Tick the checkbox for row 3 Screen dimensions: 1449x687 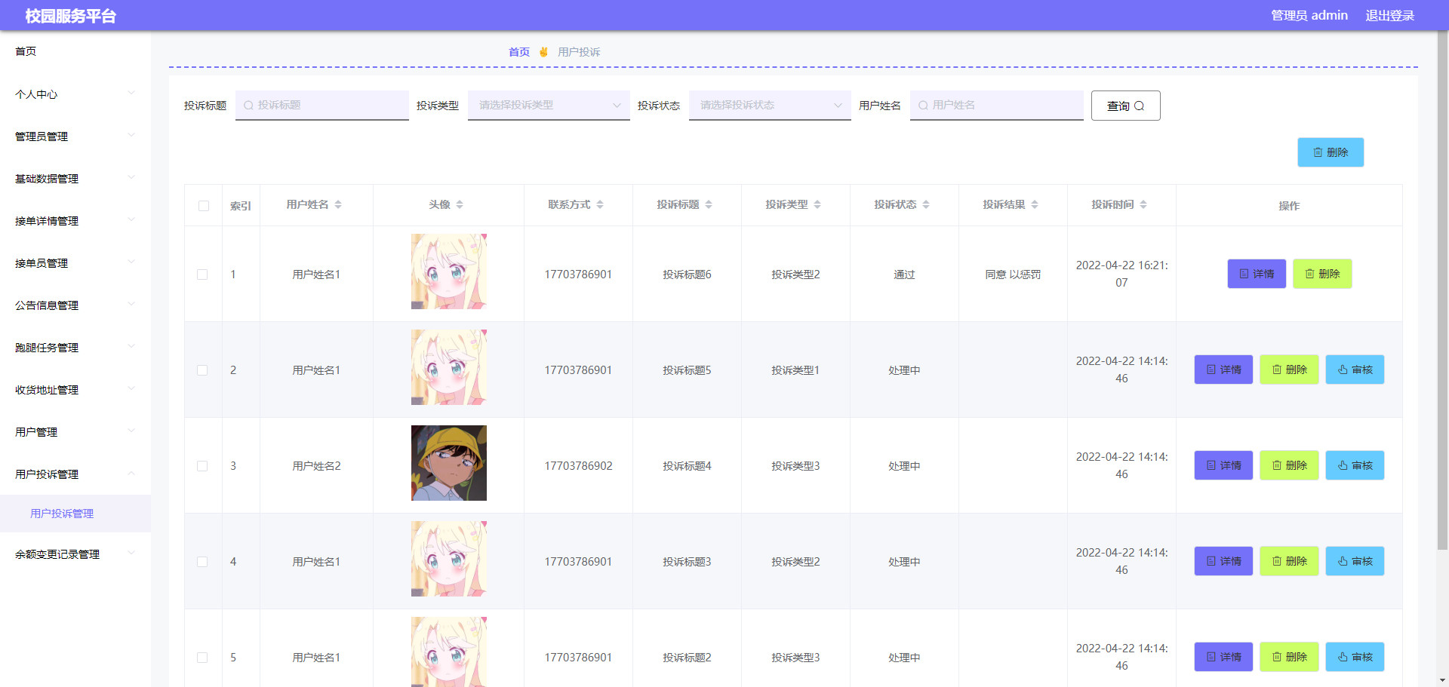pos(202,466)
